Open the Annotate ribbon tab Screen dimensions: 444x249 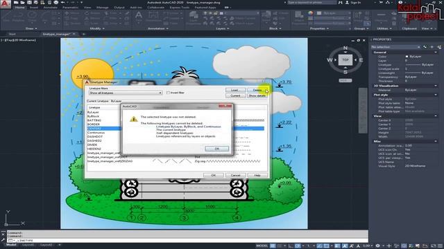(x=51, y=8)
